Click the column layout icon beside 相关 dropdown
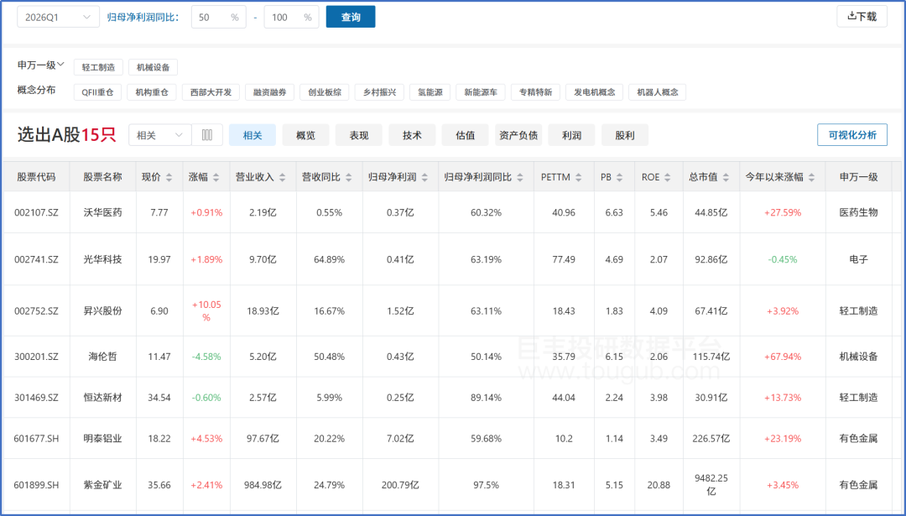Screen dimensions: 906x516 (207, 135)
